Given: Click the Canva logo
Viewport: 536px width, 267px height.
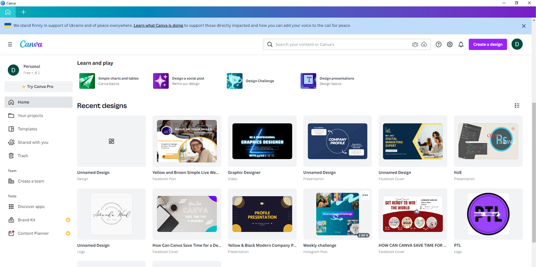Looking at the screenshot, I should click(x=31, y=44).
